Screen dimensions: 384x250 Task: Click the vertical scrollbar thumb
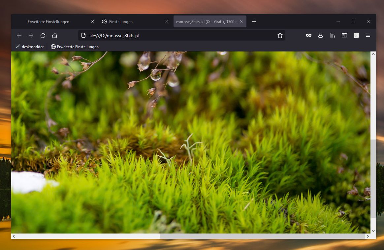pos(373,179)
